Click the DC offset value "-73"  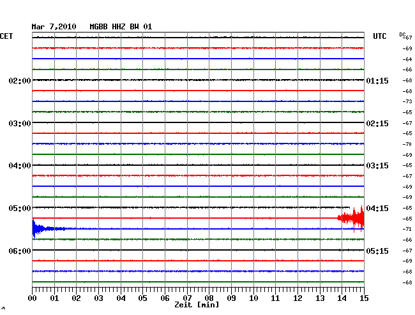click(407, 101)
